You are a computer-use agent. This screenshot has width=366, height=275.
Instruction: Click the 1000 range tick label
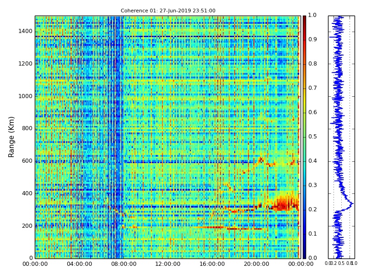click(x=26, y=96)
